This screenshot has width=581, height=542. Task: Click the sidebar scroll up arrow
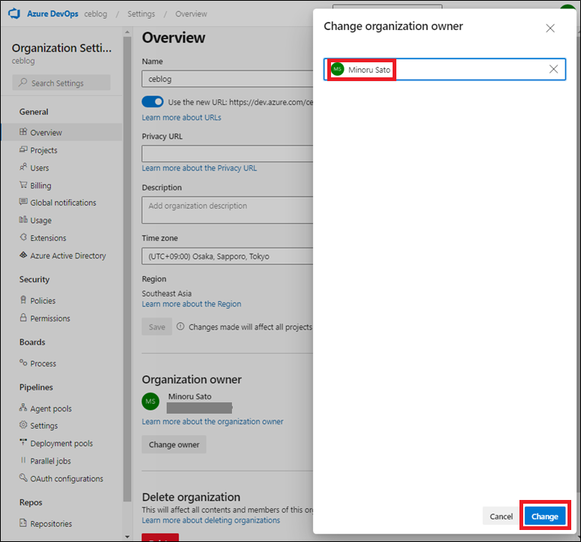tap(127, 32)
